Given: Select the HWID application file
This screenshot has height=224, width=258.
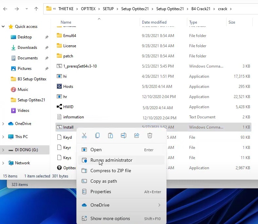Looking at the screenshot, I should point(68,107).
